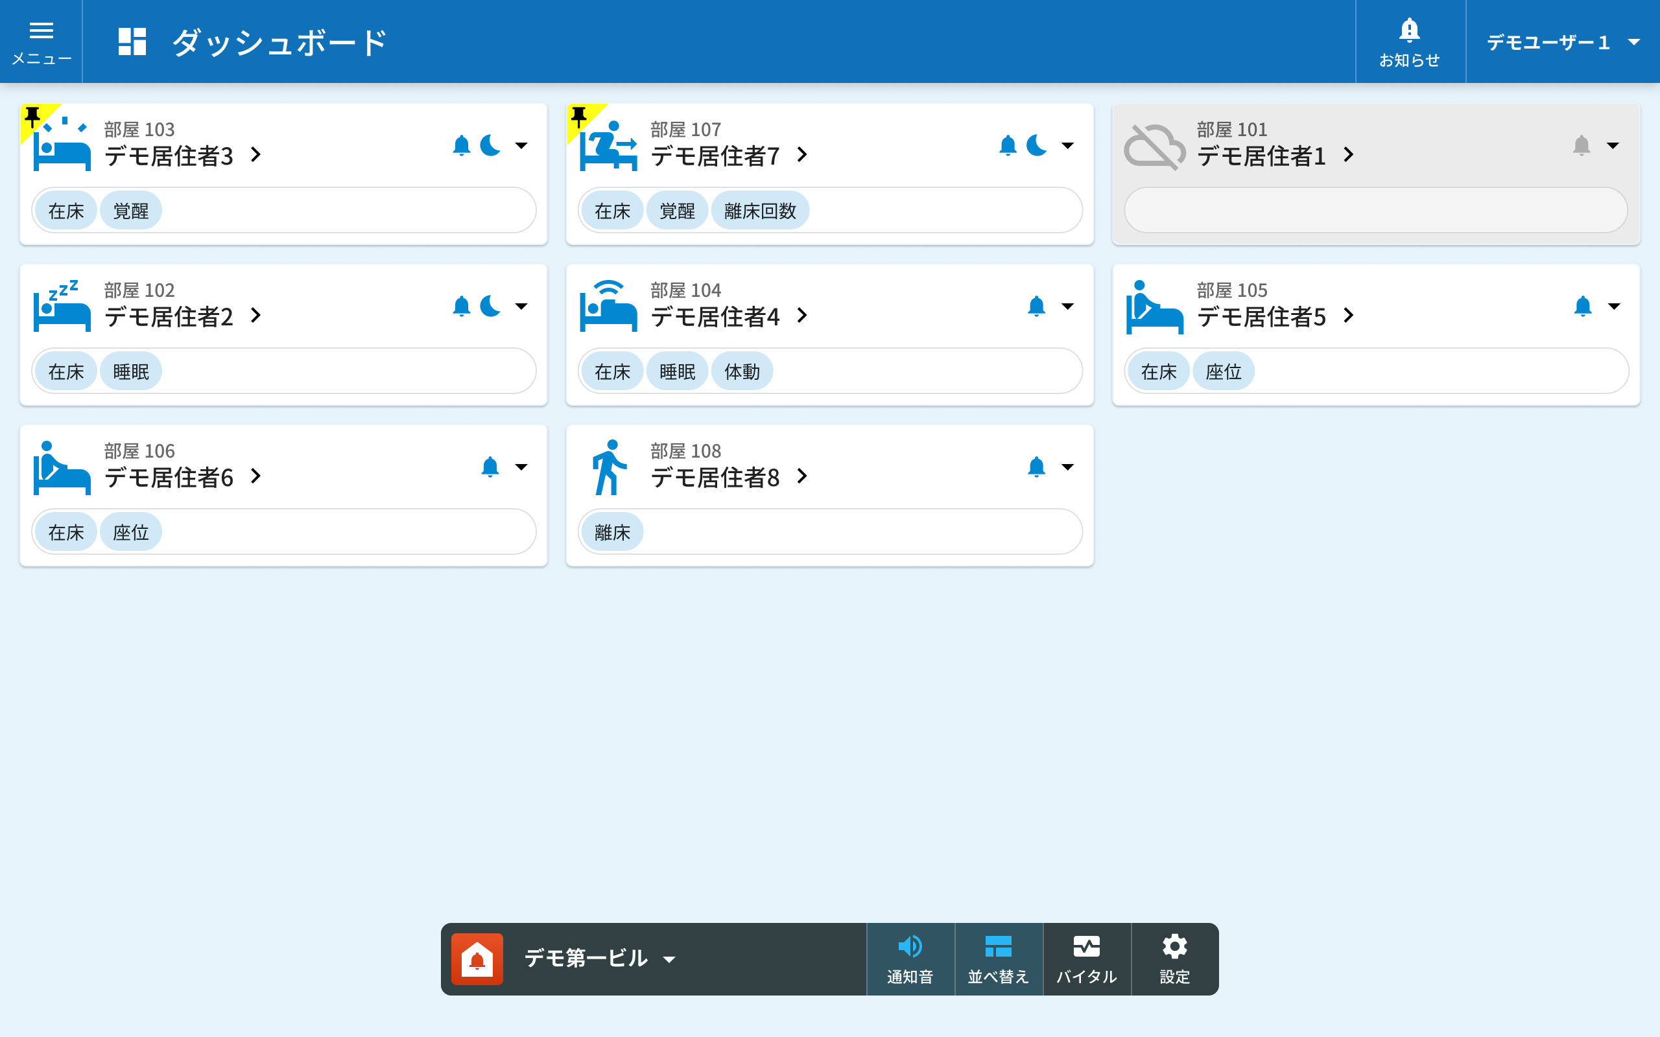Toggle the bell alert for room 104
The height and width of the screenshot is (1037, 1660).
pos(1036,306)
